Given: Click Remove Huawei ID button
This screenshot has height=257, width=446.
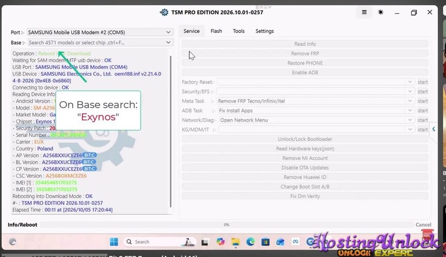Looking at the screenshot, I should [305, 177].
